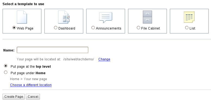Click the List notepad icon
The image size is (211, 101).
189,17
